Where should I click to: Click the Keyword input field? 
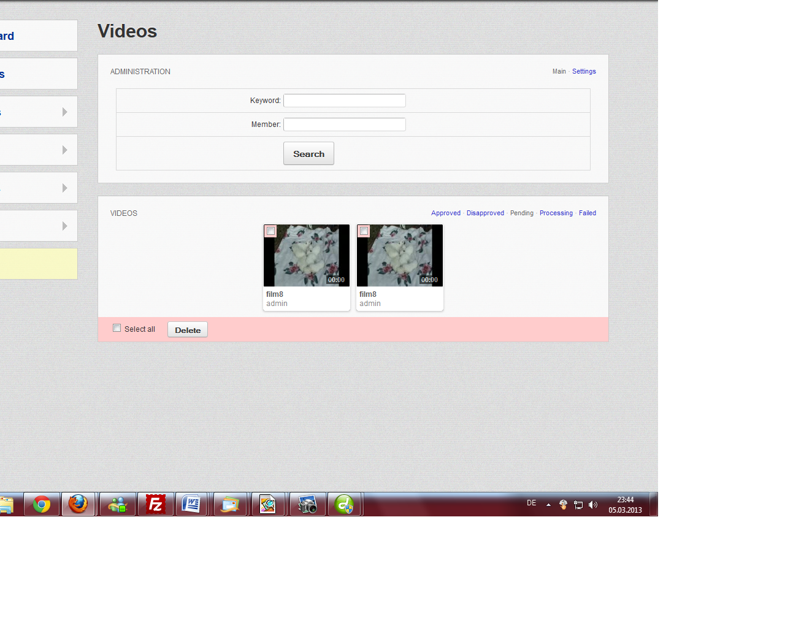coord(344,101)
